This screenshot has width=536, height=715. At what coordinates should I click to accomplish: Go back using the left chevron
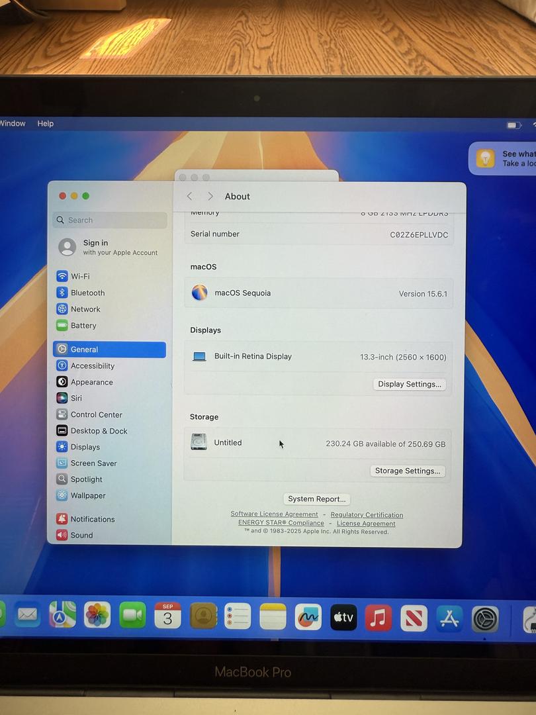(x=190, y=197)
